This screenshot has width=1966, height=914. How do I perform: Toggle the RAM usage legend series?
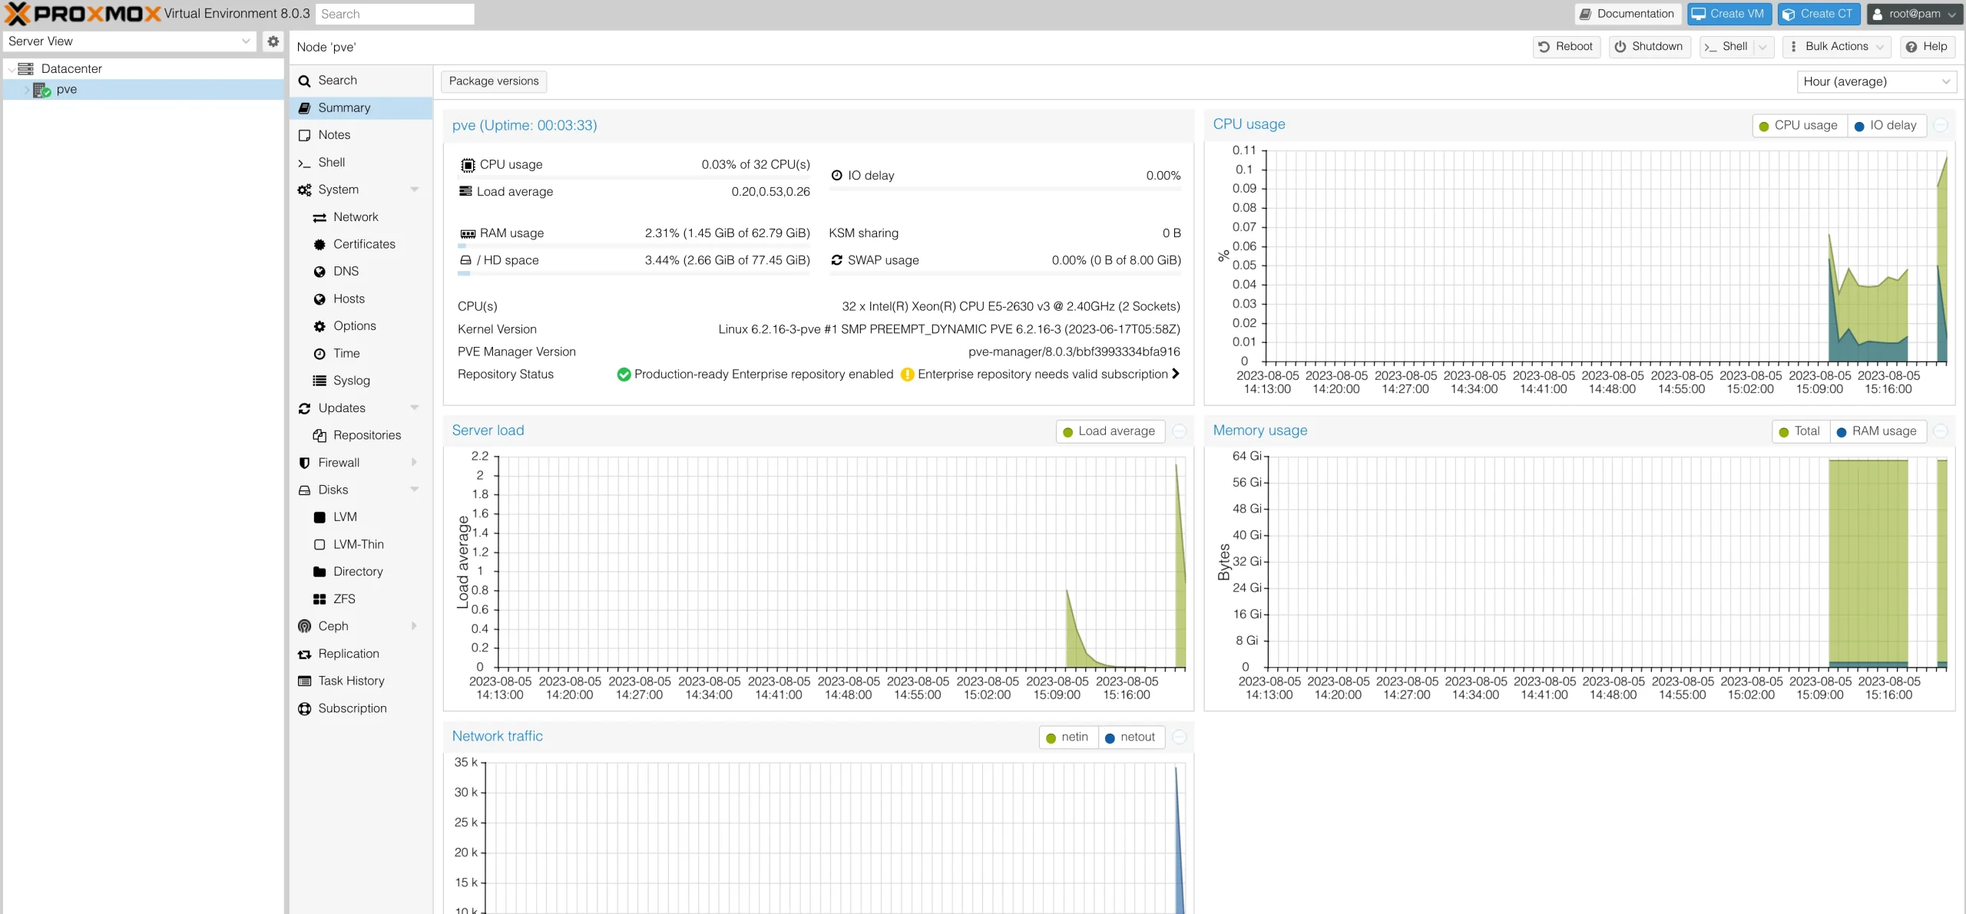(1877, 431)
